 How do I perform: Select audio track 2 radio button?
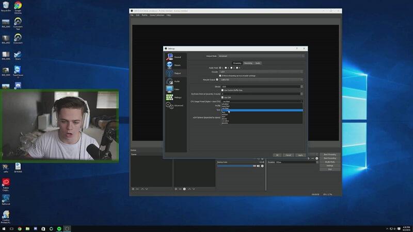[226, 68]
